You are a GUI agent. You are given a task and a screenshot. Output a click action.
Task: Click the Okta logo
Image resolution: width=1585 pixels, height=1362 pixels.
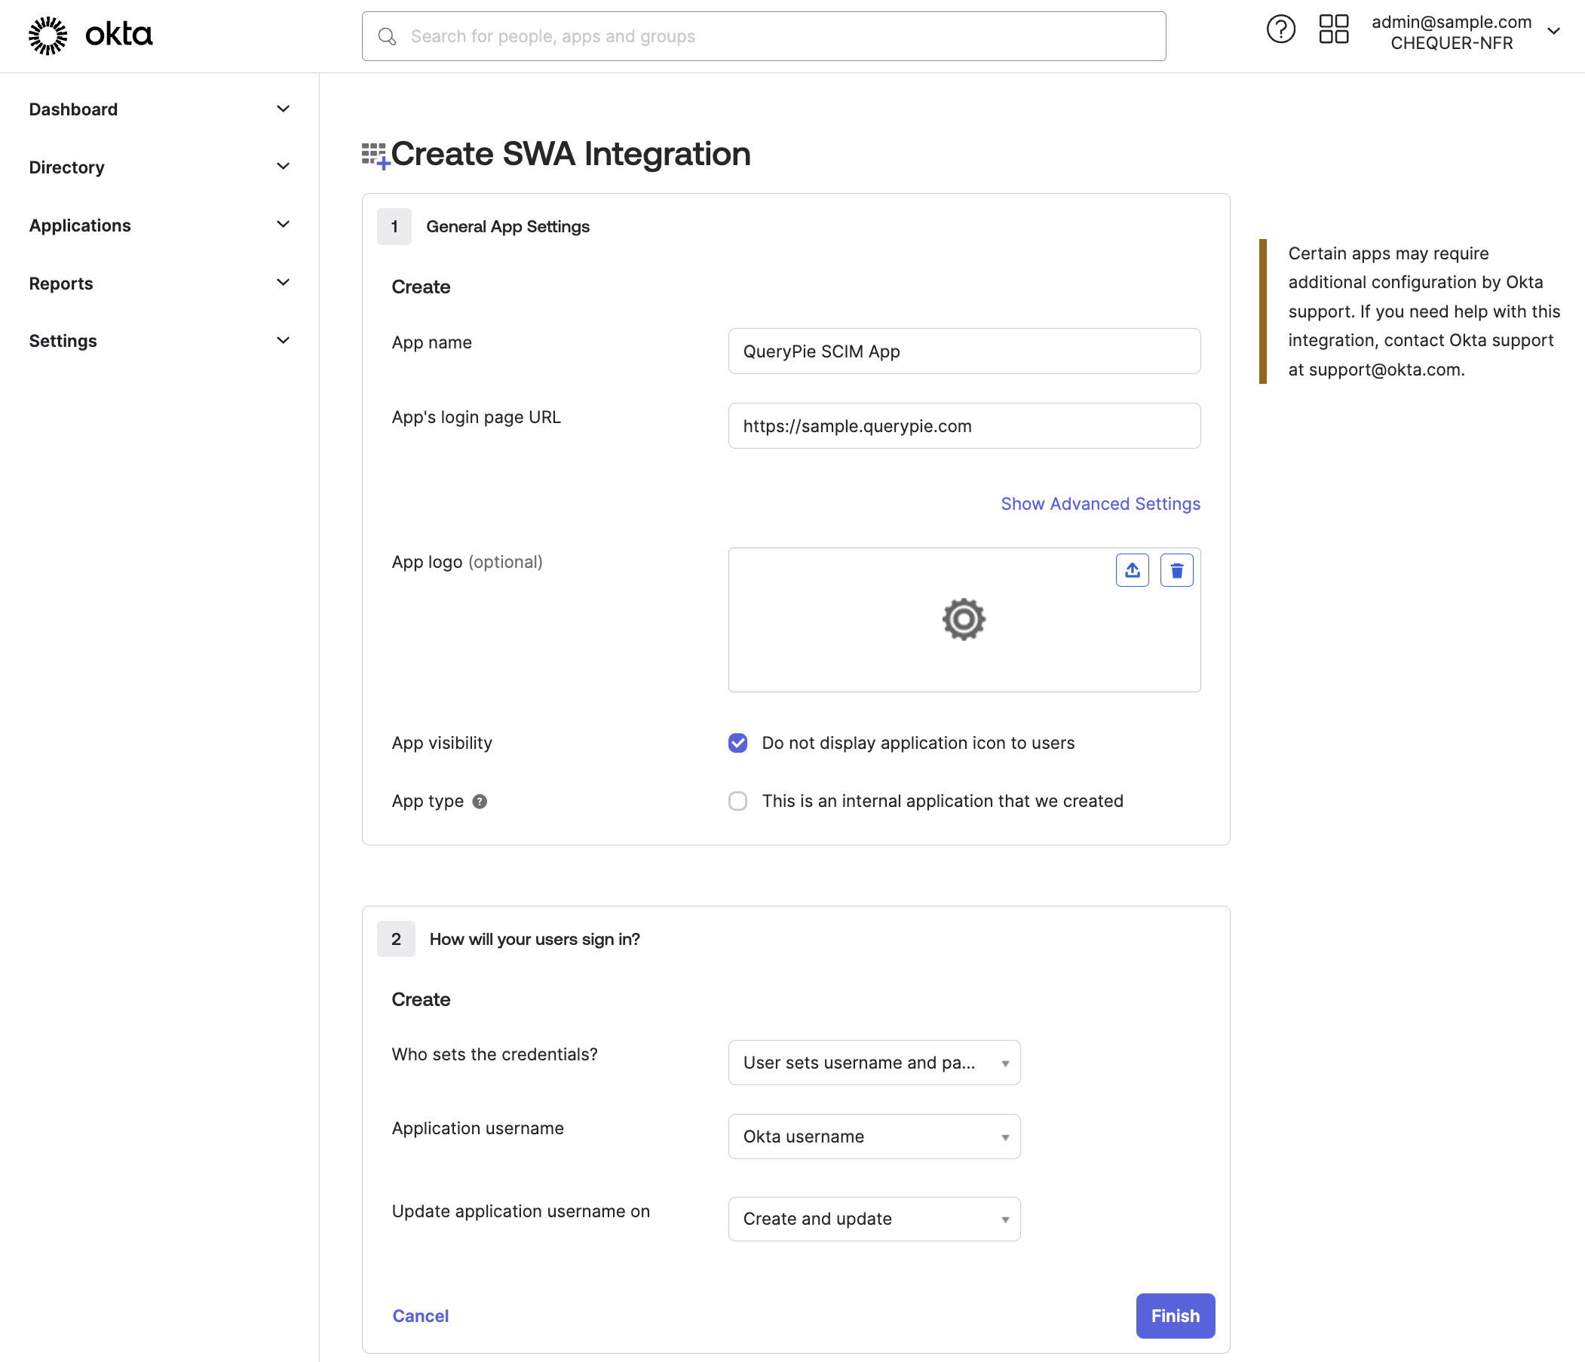point(90,35)
